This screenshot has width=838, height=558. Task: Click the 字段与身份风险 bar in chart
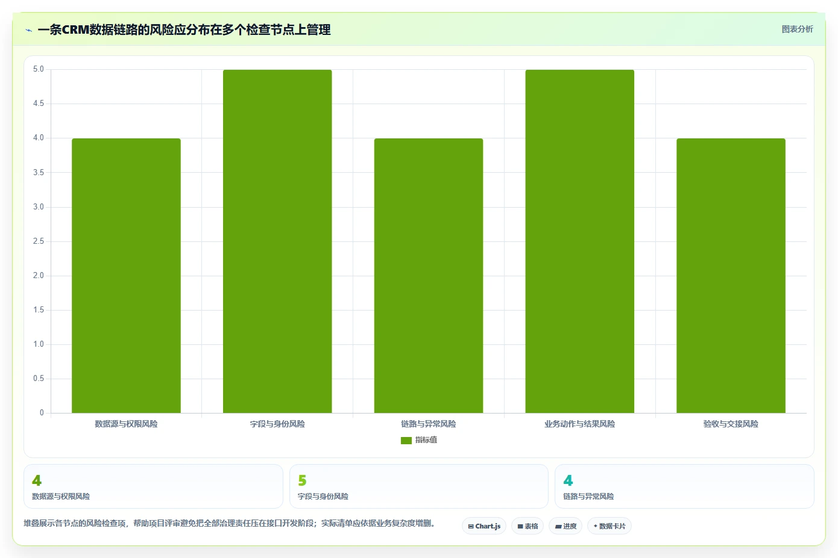tap(277, 241)
